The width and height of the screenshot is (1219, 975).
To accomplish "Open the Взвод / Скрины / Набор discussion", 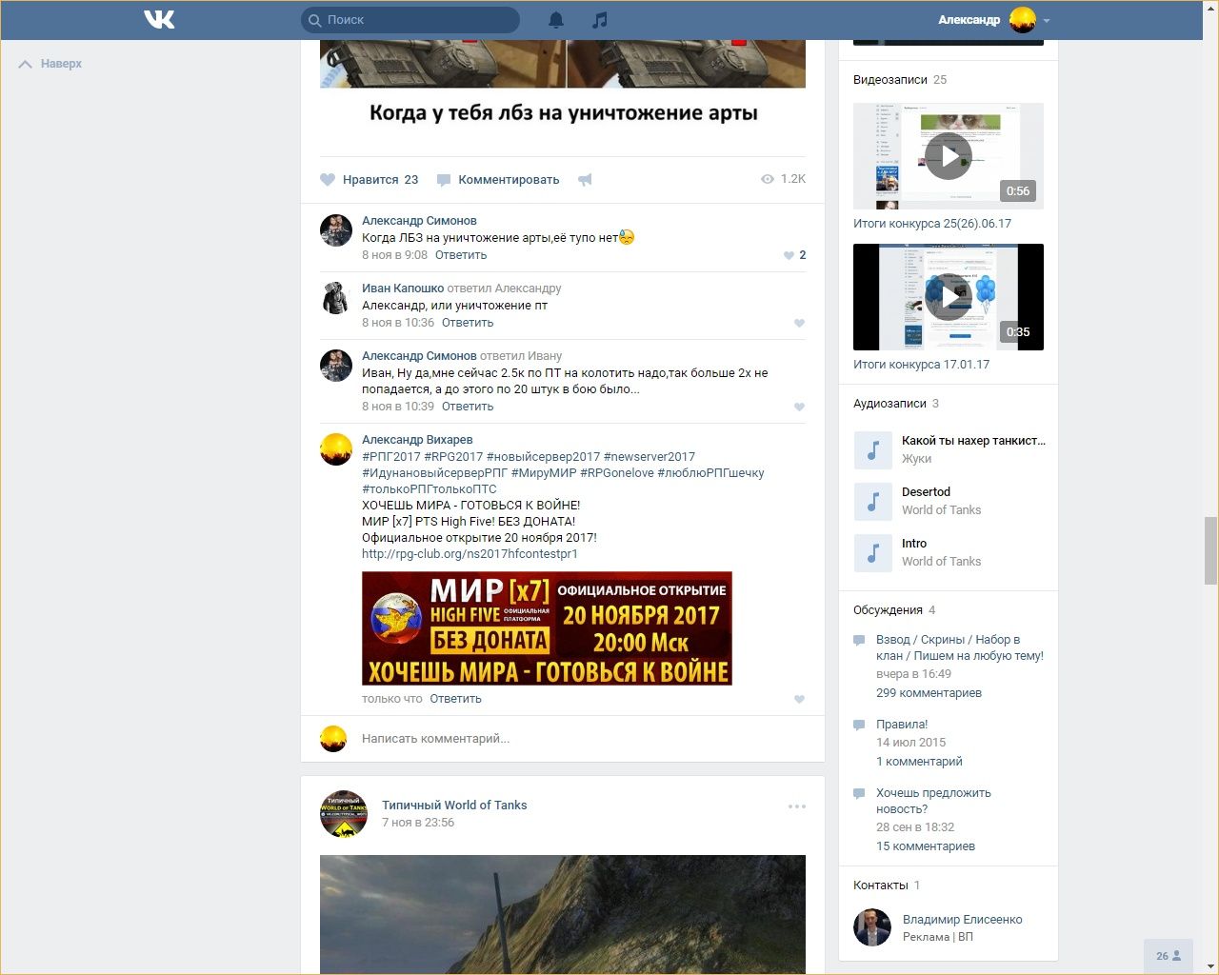I will coord(960,647).
